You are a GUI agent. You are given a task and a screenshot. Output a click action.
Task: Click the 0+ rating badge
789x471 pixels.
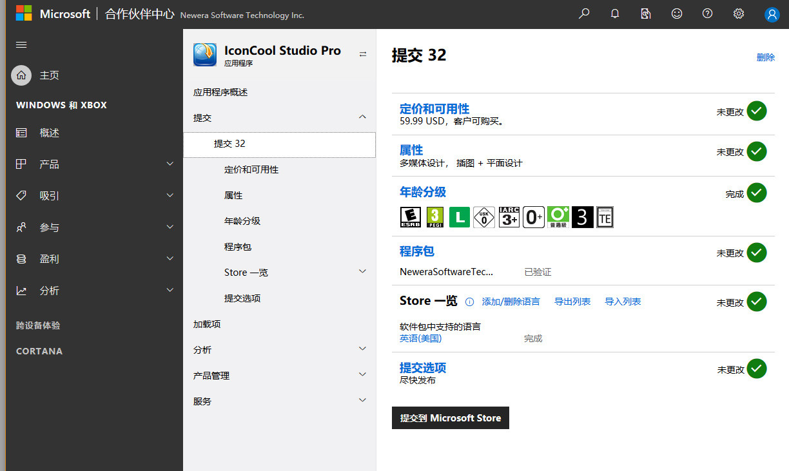pyautogui.click(x=534, y=217)
